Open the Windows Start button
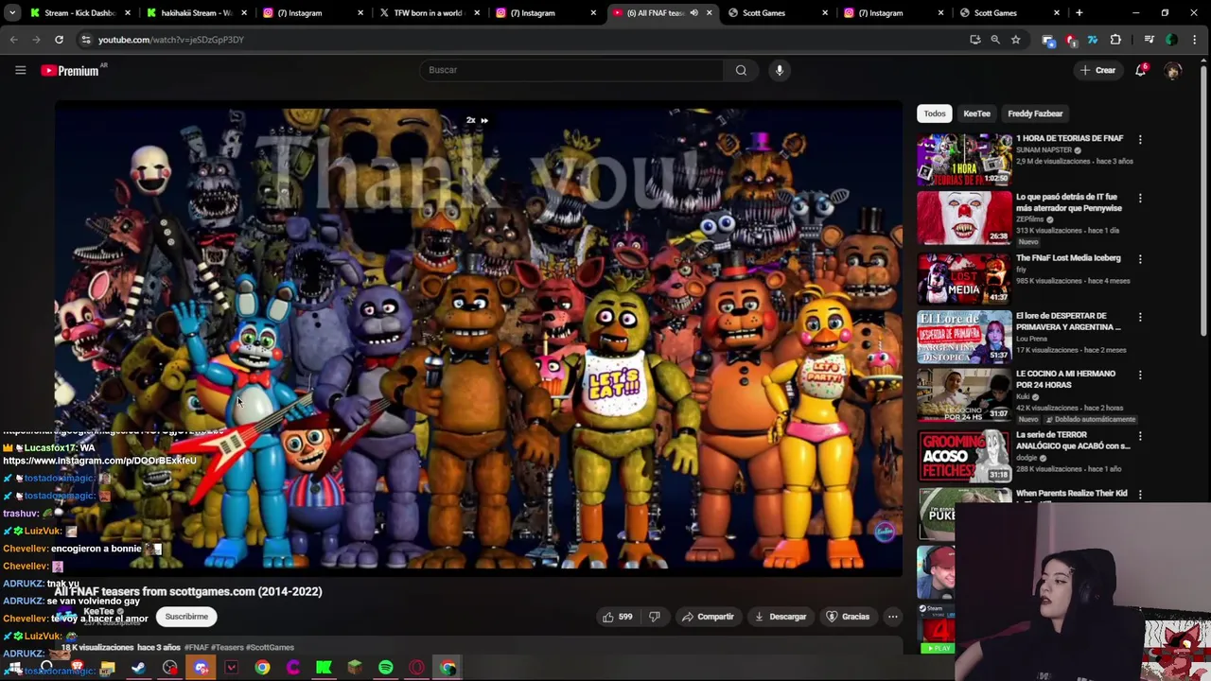This screenshot has width=1211, height=681. coord(15,668)
